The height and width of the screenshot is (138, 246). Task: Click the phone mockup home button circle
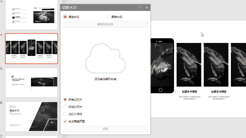tap(161, 90)
